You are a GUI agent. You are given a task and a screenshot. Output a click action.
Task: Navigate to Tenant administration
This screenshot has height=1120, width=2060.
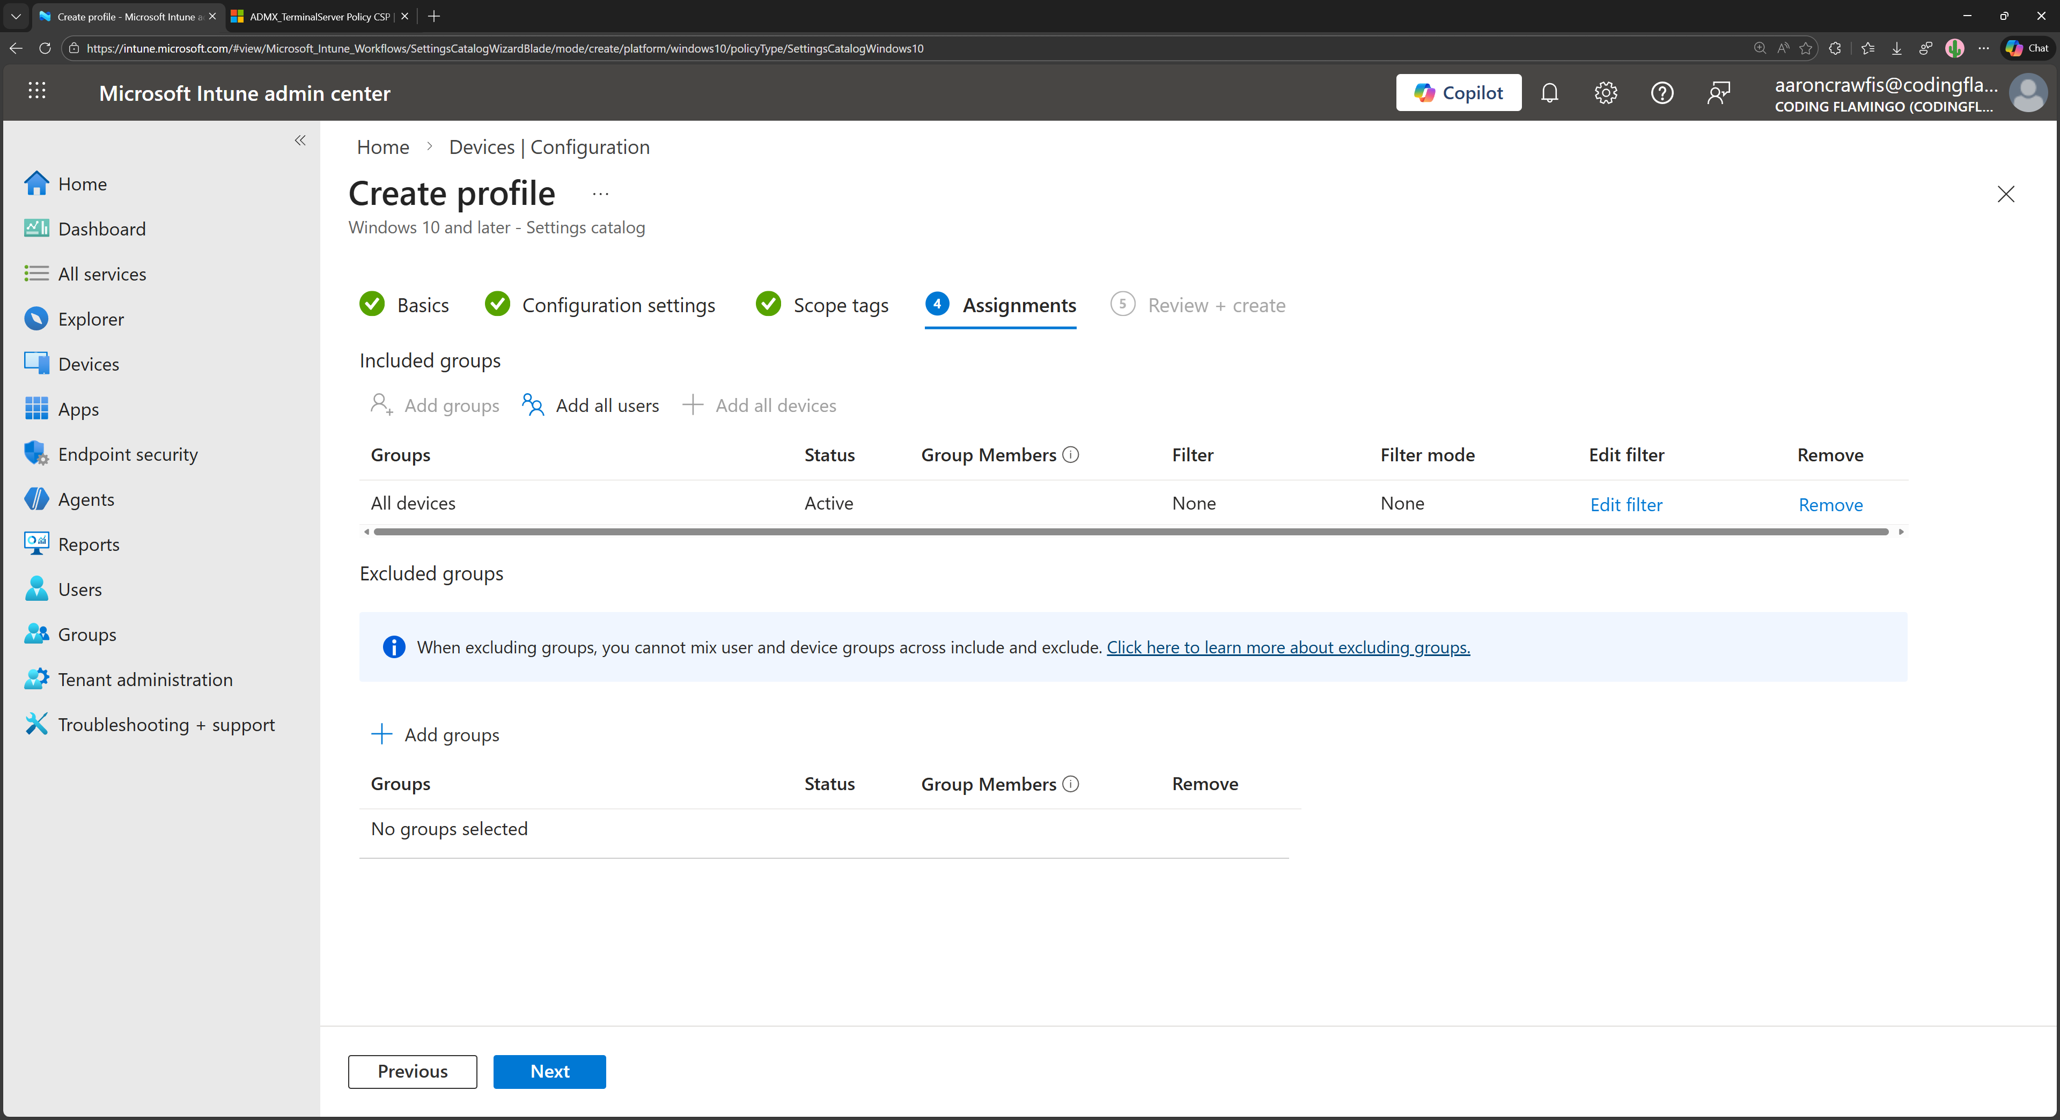145,679
